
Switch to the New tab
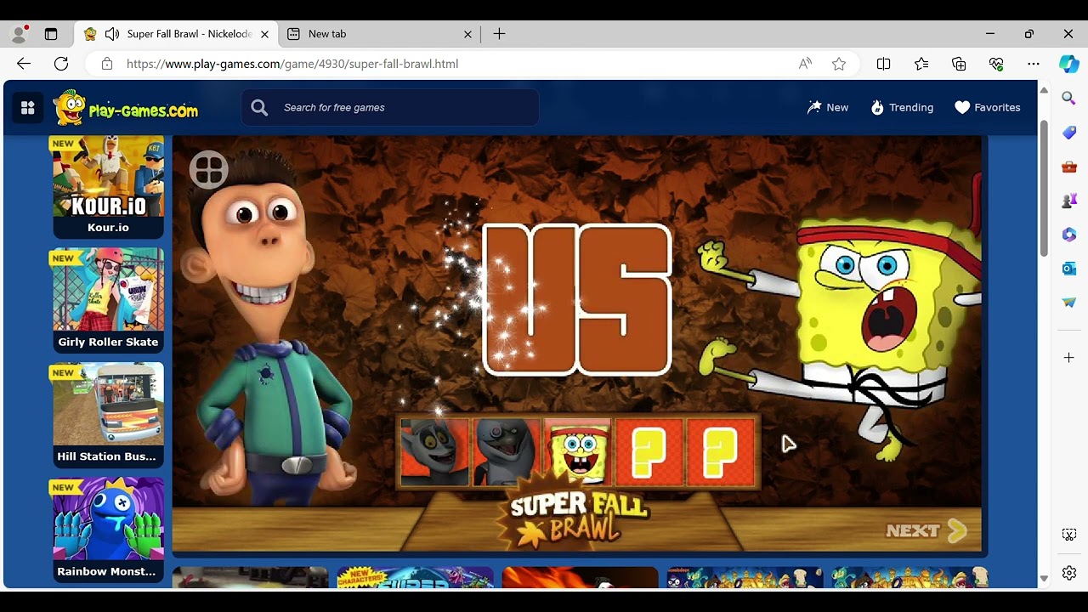pyautogui.click(x=378, y=34)
